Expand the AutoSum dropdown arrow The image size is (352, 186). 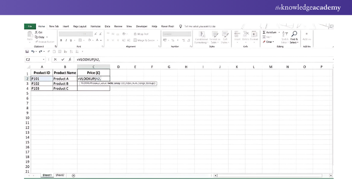[x=279, y=32]
